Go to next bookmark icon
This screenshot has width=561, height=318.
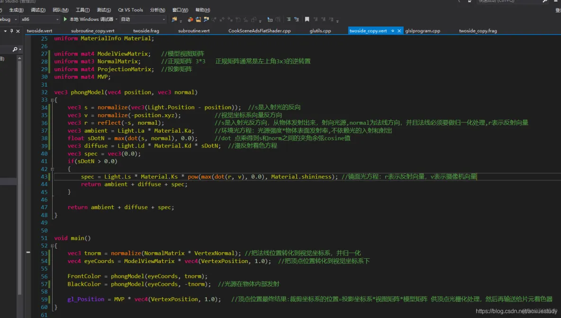pos(324,19)
